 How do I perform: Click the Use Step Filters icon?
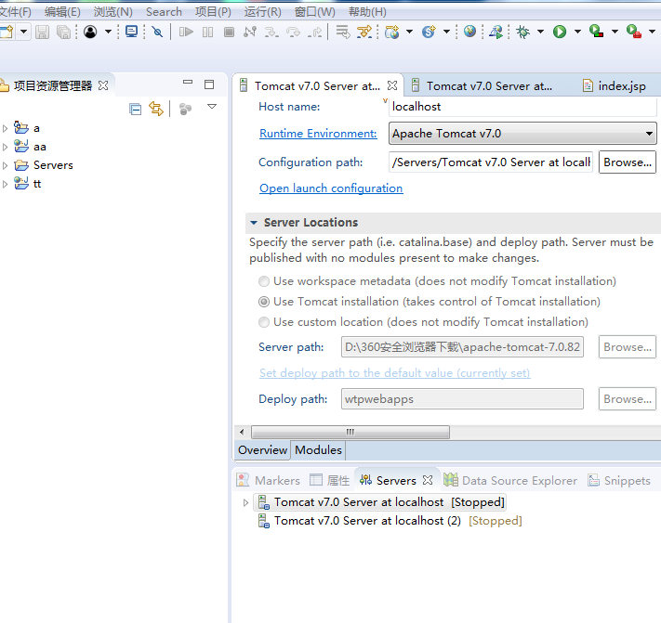click(364, 32)
